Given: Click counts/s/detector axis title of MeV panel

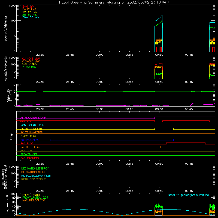Looking at the screenshot, I should [5, 68].
